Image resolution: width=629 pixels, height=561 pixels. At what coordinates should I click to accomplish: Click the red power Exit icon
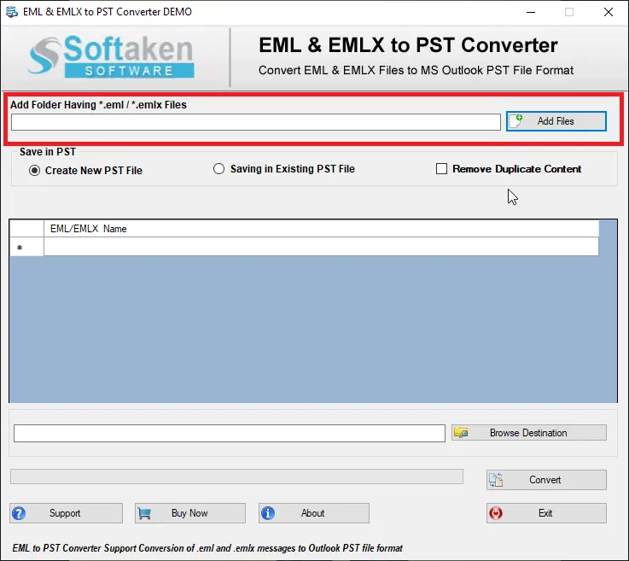pos(496,513)
